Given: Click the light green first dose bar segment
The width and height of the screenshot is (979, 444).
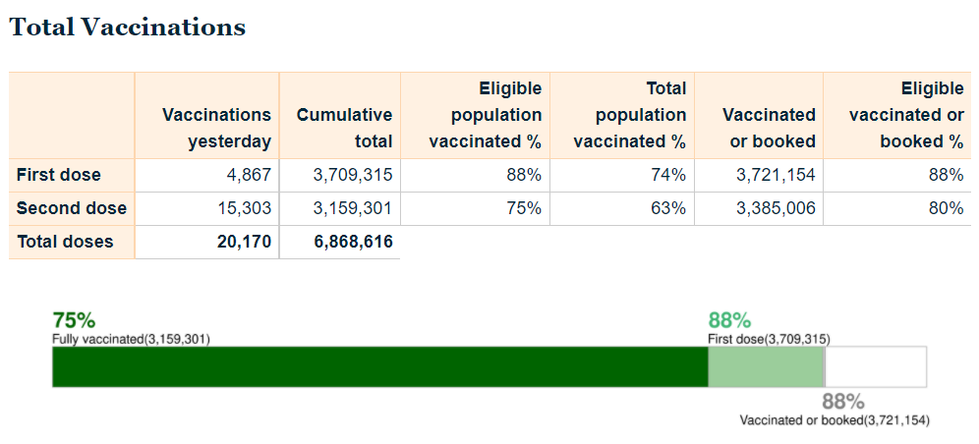Looking at the screenshot, I should point(766,366).
